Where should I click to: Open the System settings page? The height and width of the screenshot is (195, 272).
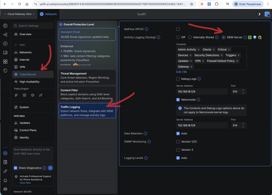(x=33, y=107)
